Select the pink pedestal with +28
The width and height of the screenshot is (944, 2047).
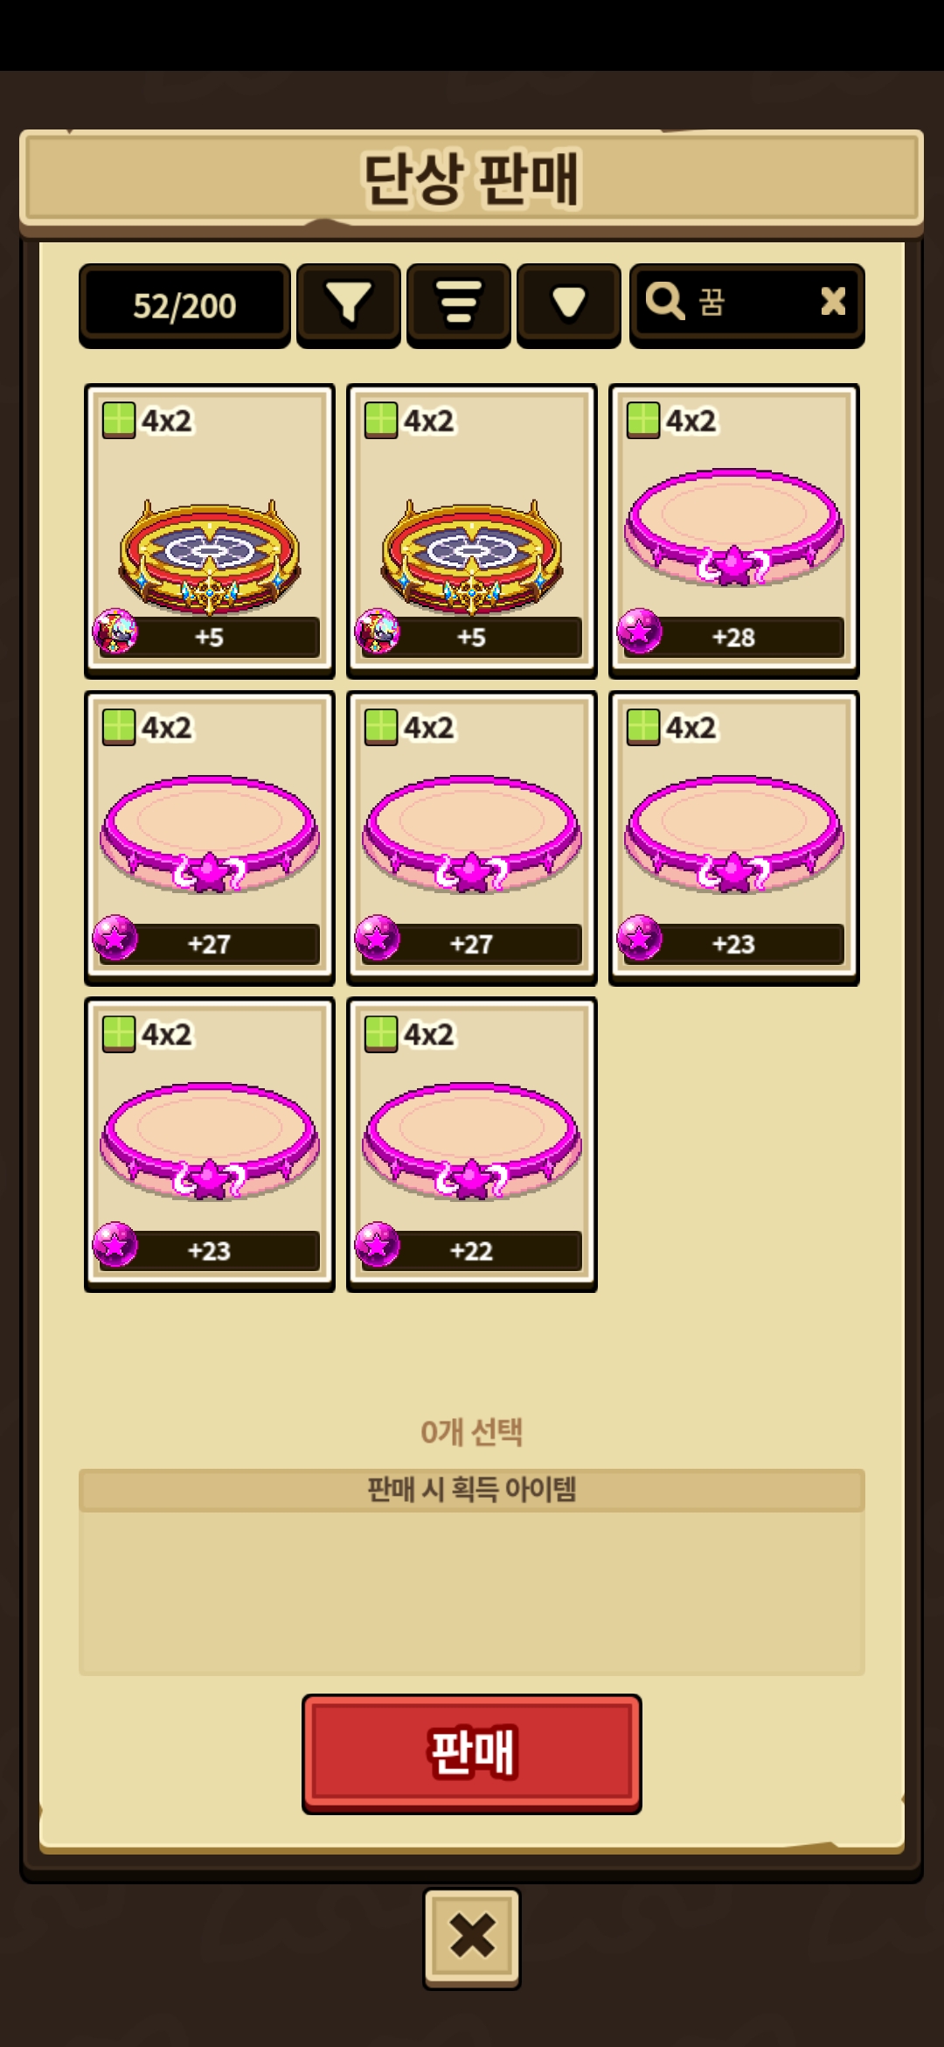(x=734, y=531)
